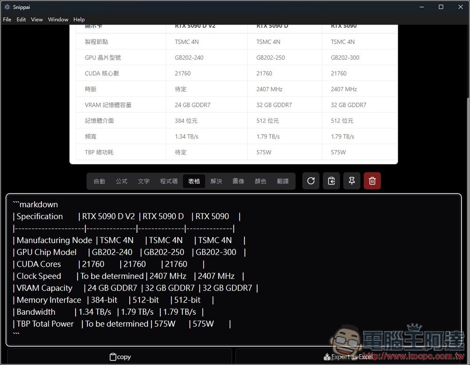The height and width of the screenshot is (365, 470).
Task: Select the 公式 mode tab
Action: pos(122,181)
